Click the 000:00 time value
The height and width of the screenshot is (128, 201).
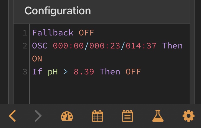(x=68, y=45)
